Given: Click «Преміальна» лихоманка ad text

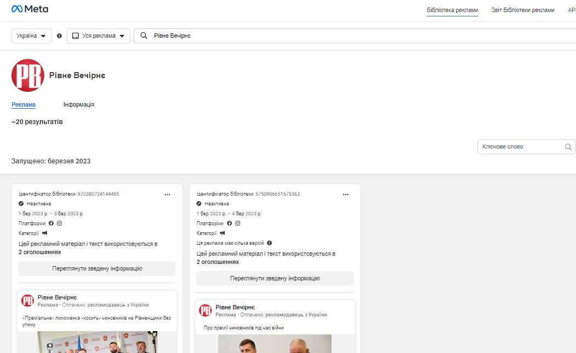Looking at the screenshot, I should 97,321.
